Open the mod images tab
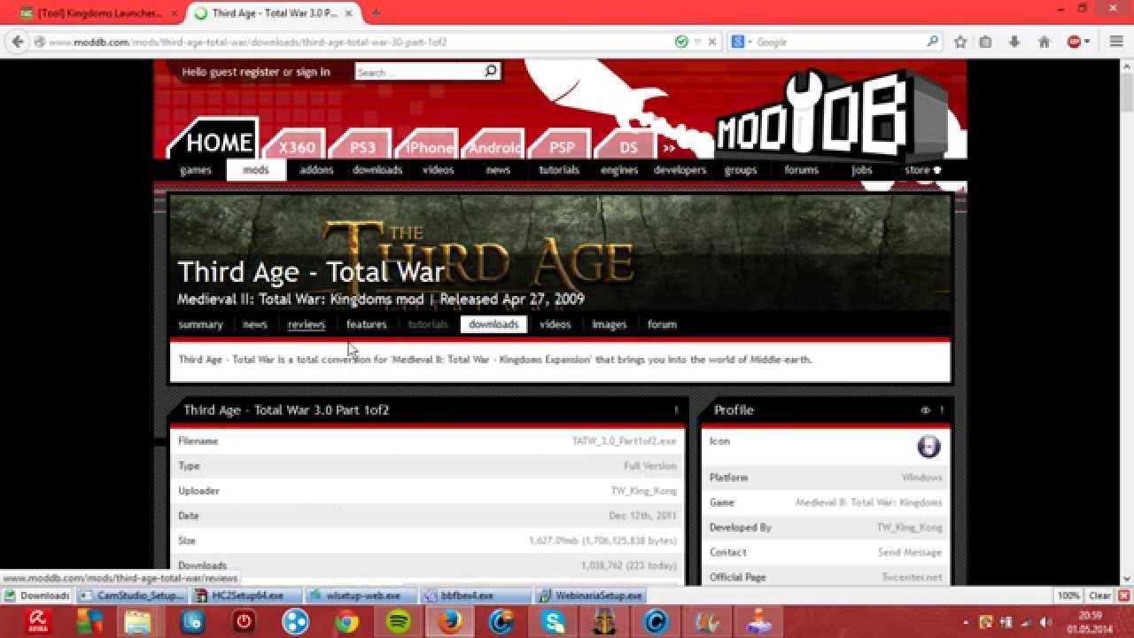Screen dimensions: 1134x638 609,324
